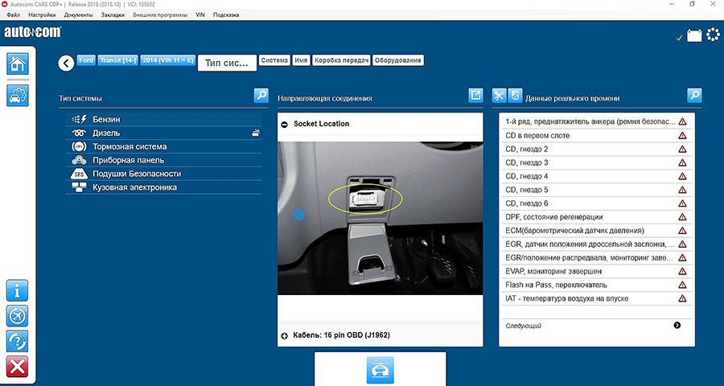This screenshot has height=386, width=724.
Task: Select Подушки Безопасности system type
Action: click(x=163, y=174)
